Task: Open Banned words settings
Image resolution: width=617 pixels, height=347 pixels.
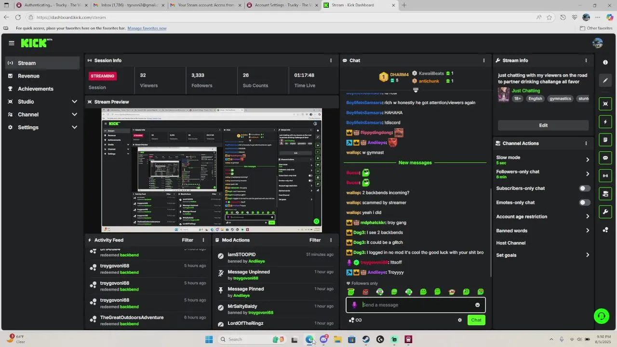Action: (x=543, y=230)
